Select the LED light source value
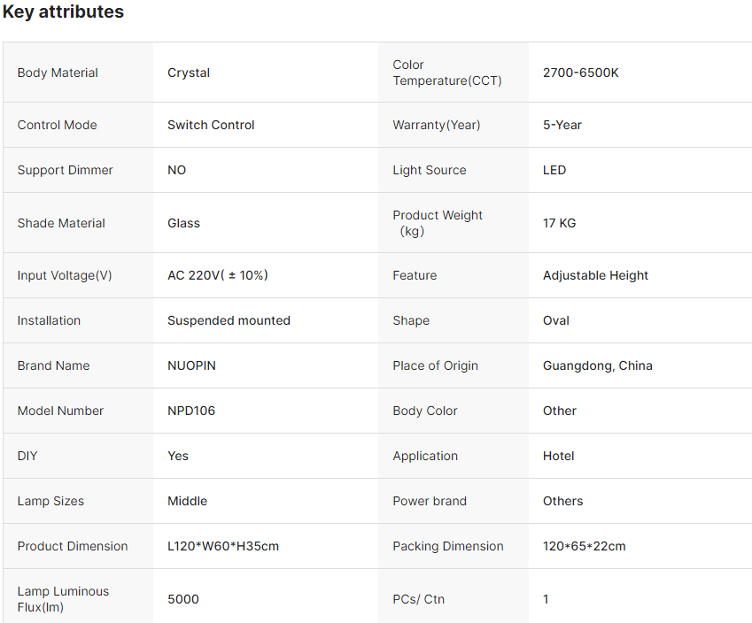Screen dimensions: 752x623 pos(554,170)
